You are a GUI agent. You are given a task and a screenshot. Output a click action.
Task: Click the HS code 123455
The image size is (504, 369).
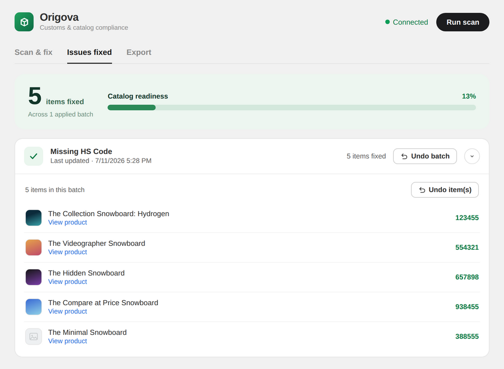coord(466,218)
